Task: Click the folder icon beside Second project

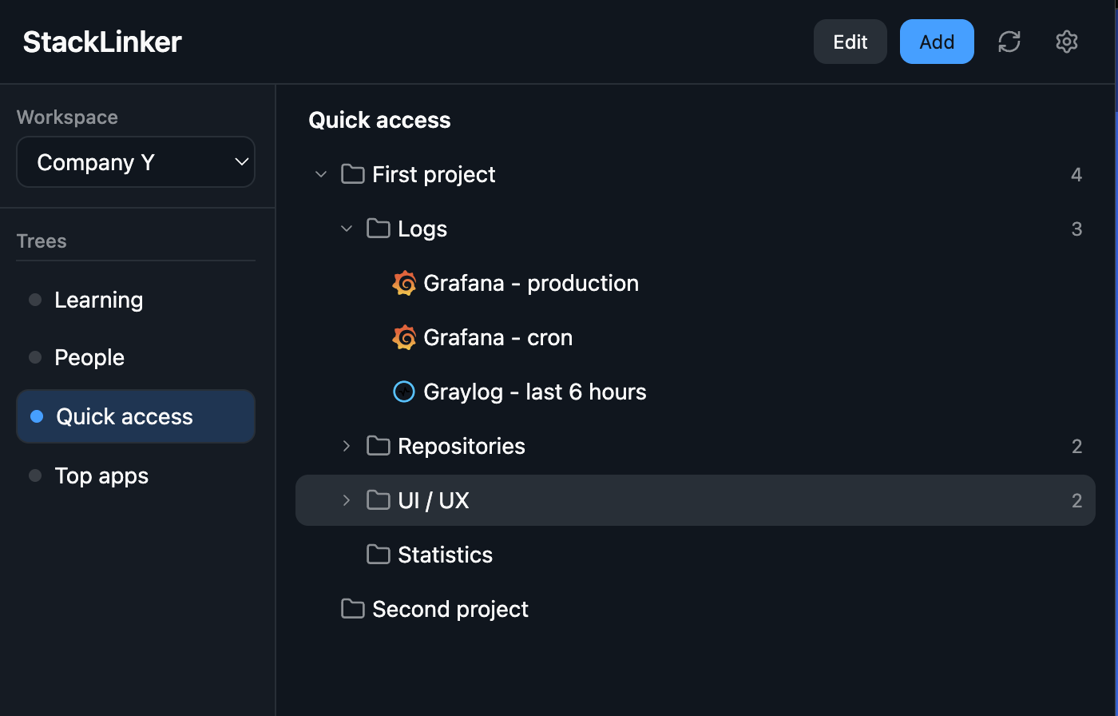Action: [x=352, y=609]
